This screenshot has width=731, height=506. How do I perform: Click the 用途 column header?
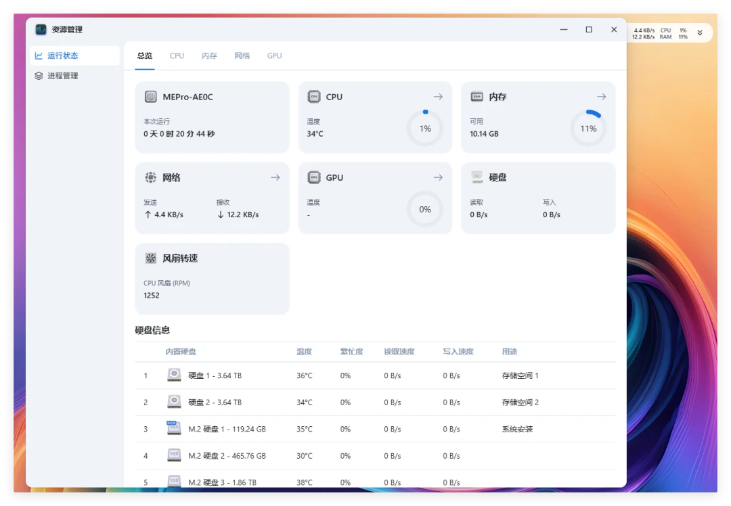pyautogui.click(x=510, y=351)
